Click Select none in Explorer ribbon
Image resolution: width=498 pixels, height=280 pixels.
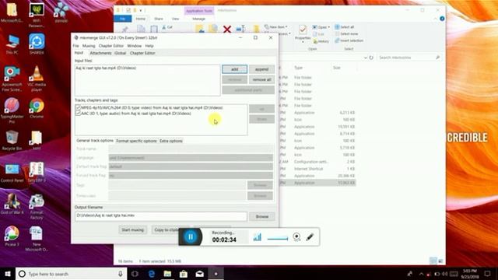click(x=346, y=33)
